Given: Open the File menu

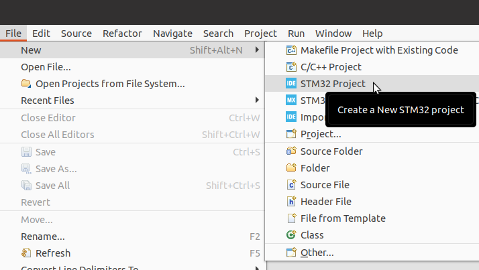Looking at the screenshot, I should [x=13, y=33].
